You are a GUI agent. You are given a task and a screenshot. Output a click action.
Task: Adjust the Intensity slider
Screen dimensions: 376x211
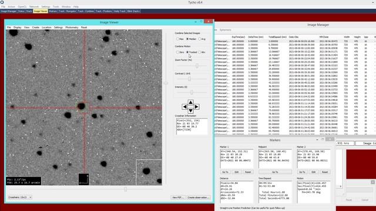tap(192, 92)
